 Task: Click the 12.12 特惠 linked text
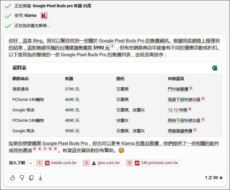coord(178,110)
